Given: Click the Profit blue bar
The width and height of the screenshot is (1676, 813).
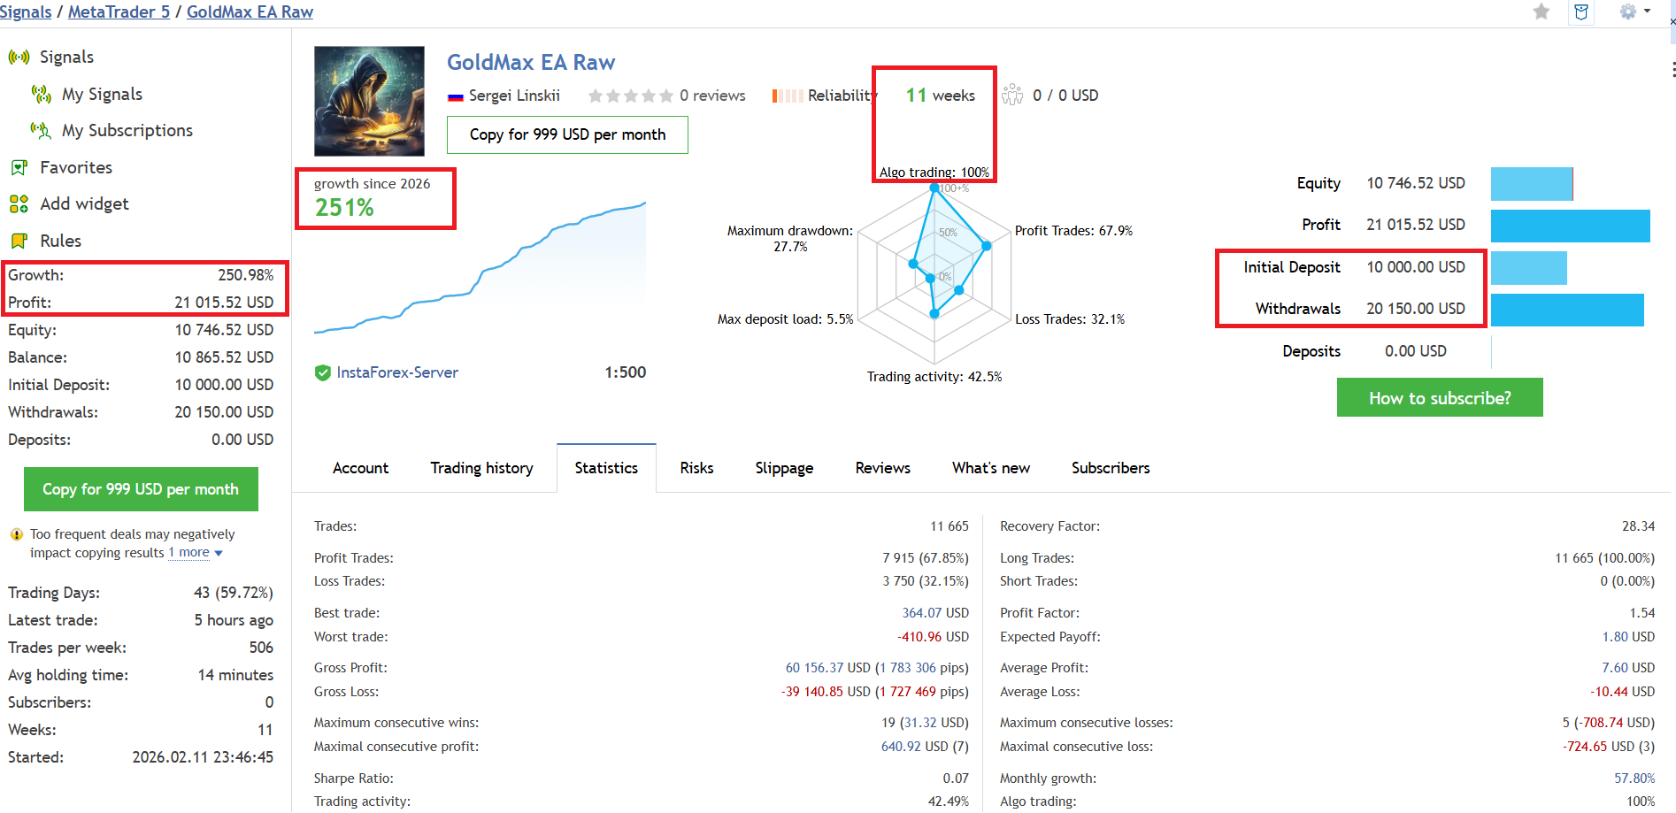Looking at the screenshot, I should click(1571, 226).
